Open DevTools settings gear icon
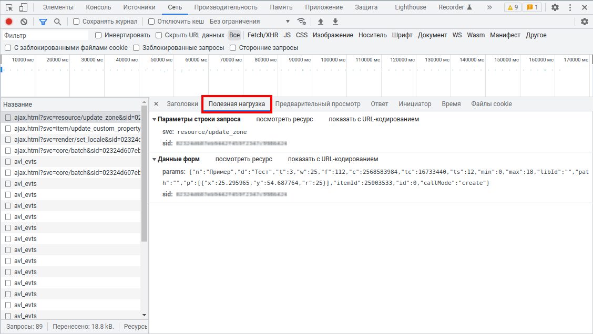 (555, 7)
